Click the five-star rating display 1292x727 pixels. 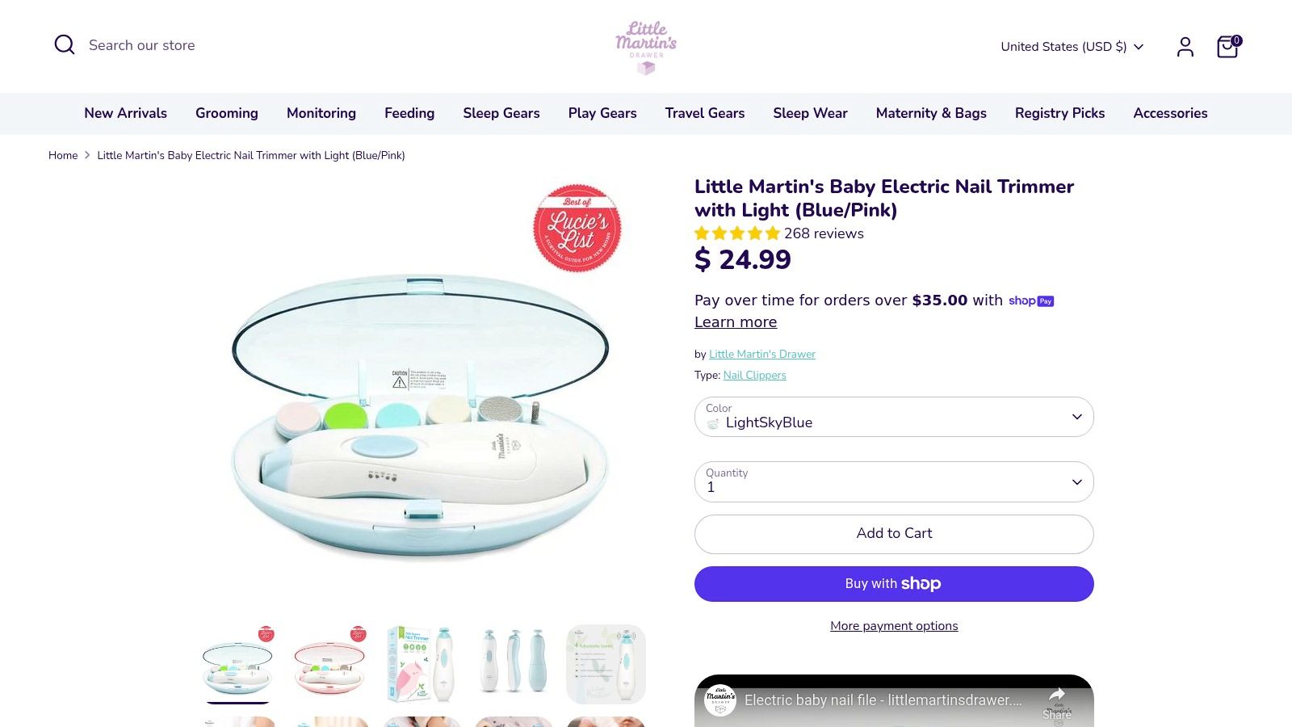[x=737, y=233]
